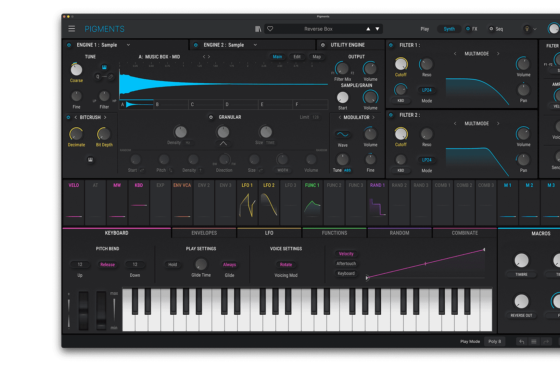This screenshot has width=560, height=369.
Task: Click the Redo arrow in the bottom bar
Action: click(546, 341)
